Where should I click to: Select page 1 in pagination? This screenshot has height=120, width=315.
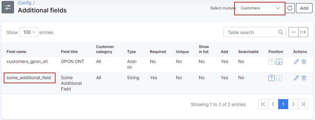coord(283,104)
